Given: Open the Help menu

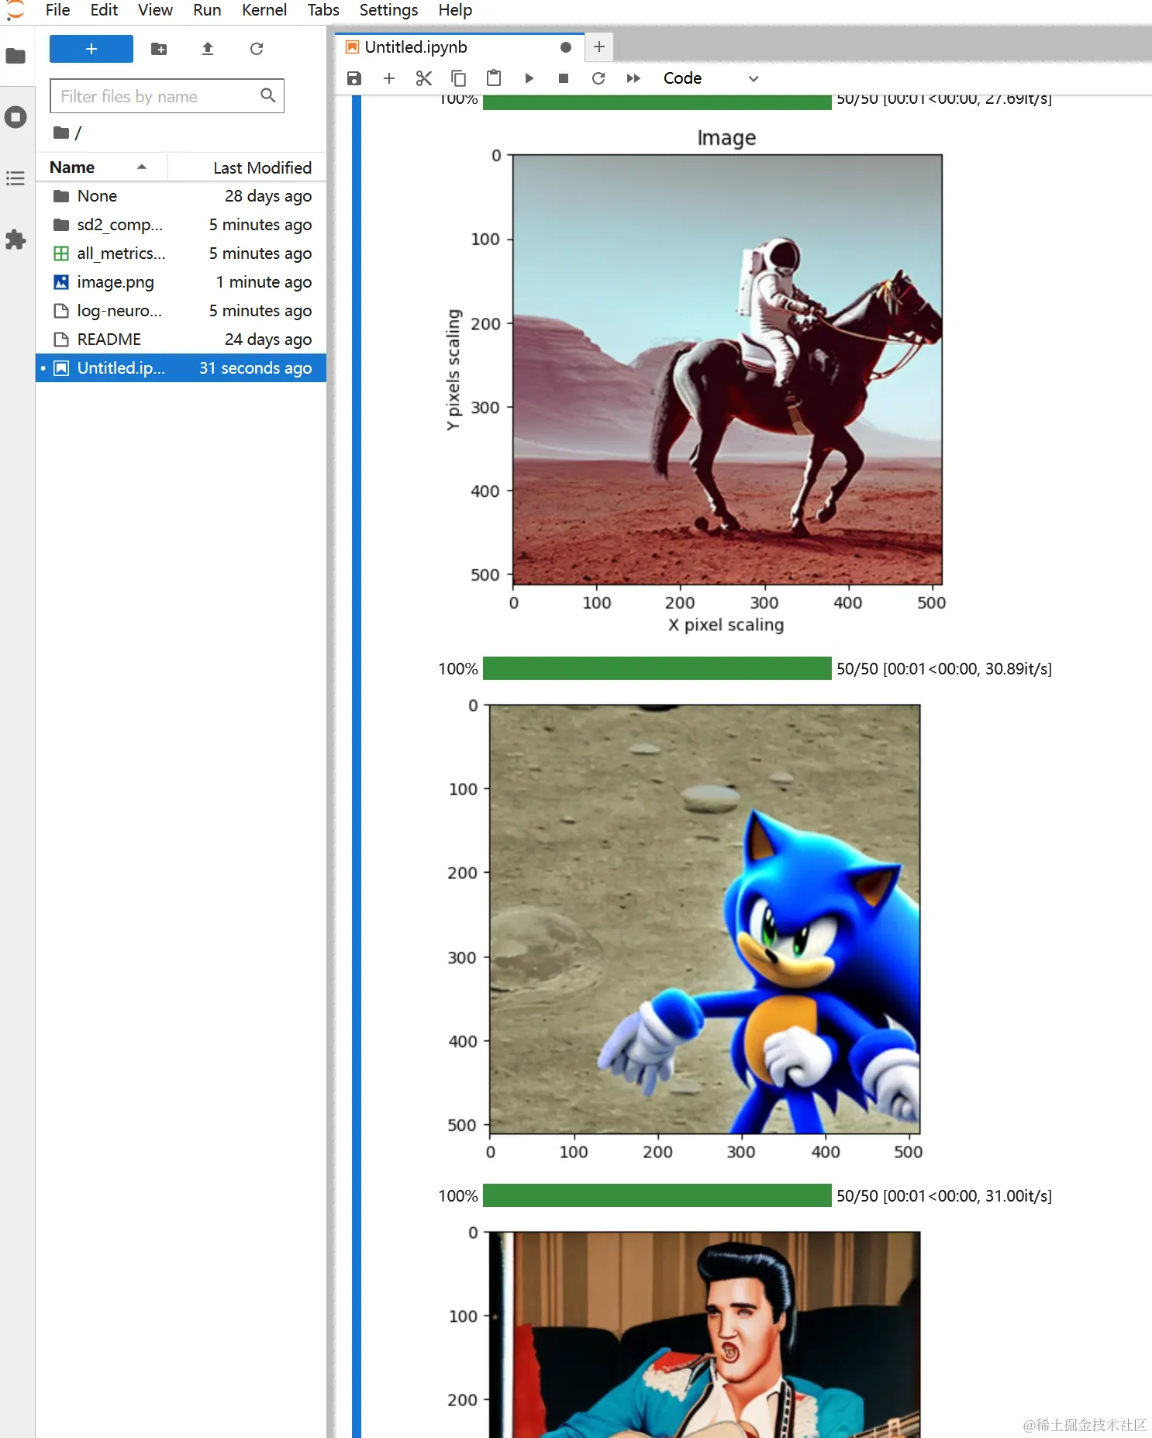Looking at the screenshot, I should [x=455, y=10].
